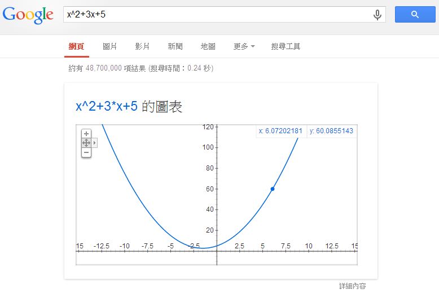
Task: Open the 詳細內容 link
Action: (352, 286)
